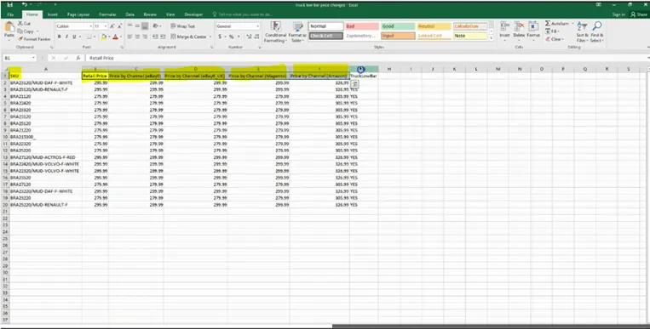Click the Orientation text-angle icon
Screen dimensions: 650x329
click(155, 26)
